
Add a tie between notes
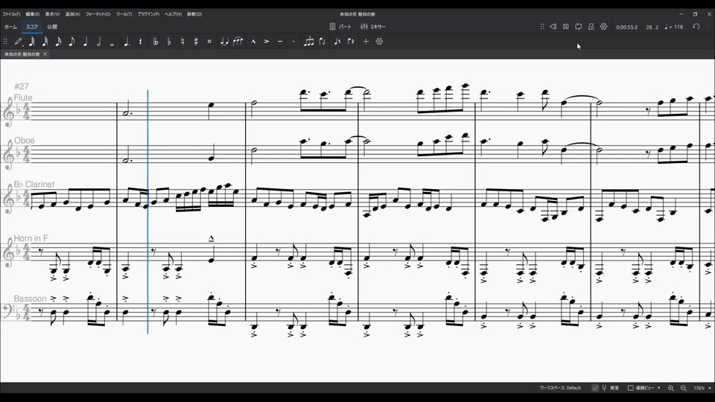tap(224, 42)
